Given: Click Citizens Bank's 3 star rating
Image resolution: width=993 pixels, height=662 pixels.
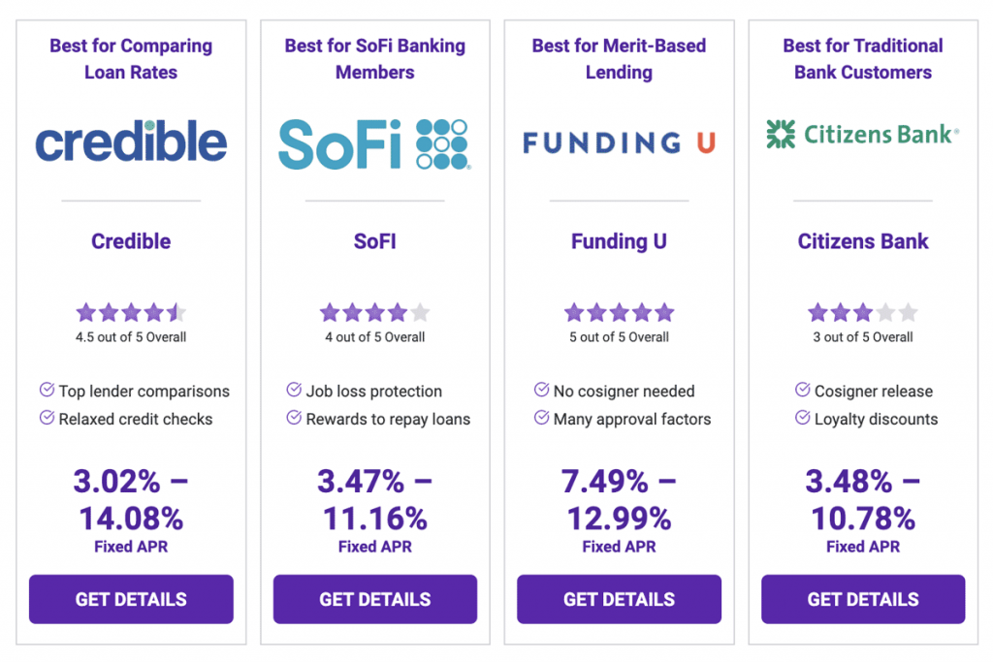Looking at the screenshot, I should (x=862, y=313).
